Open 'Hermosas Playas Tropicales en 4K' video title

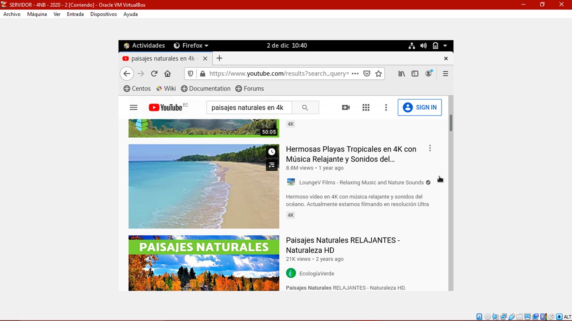tap(351, 154)
